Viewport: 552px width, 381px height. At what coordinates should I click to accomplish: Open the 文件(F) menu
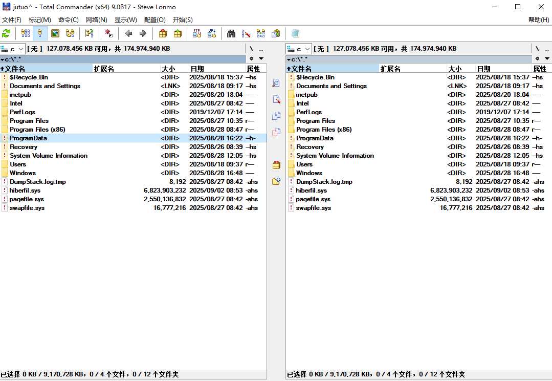(12, 20)
